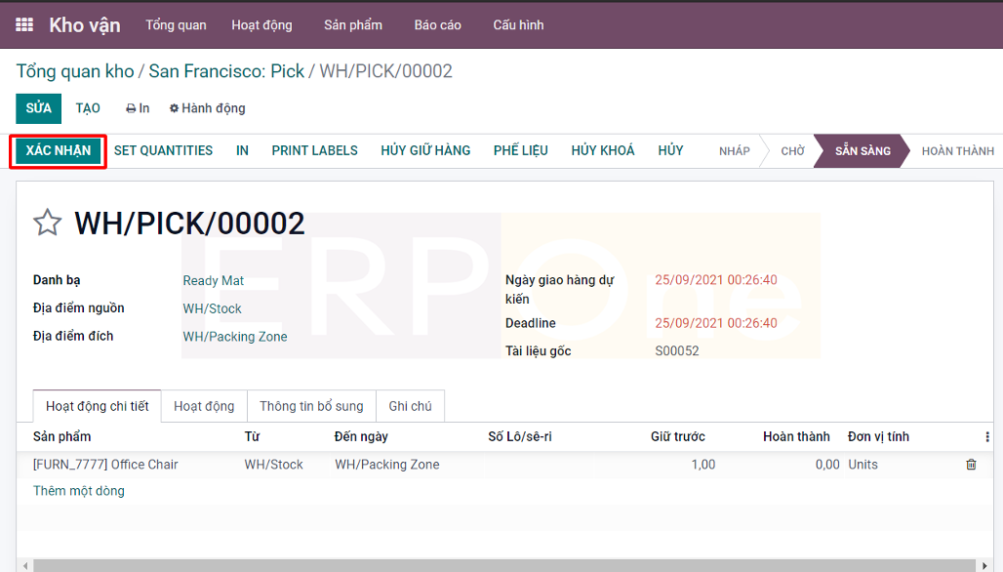Click SET QUANTITIES button
Screen dimensions: 1003x572
click(x=163, y=151)
